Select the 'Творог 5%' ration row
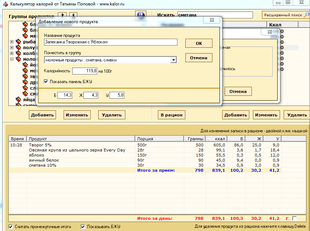The height and width of the screenshot is (231, 310). 145,145
